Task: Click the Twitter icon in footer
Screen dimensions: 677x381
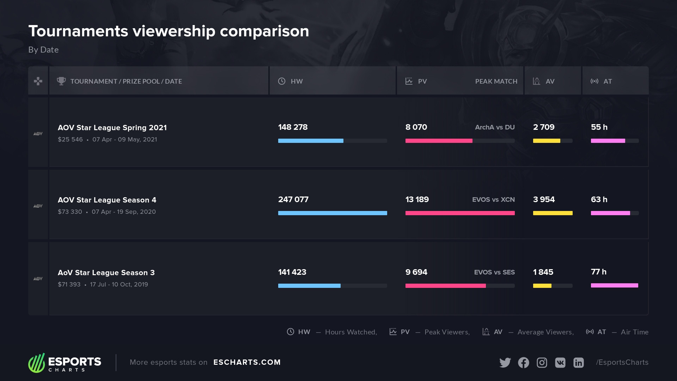Action: (x=505, y=363)
